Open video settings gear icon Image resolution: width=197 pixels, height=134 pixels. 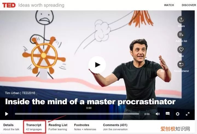pyautogui.click(x=178, y=114)
